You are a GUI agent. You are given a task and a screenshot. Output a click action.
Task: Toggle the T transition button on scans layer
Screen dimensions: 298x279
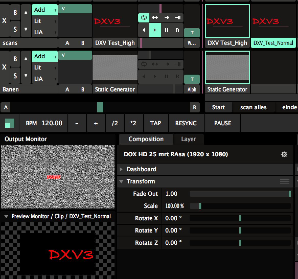pyautogui.click(x=192, y=32)
